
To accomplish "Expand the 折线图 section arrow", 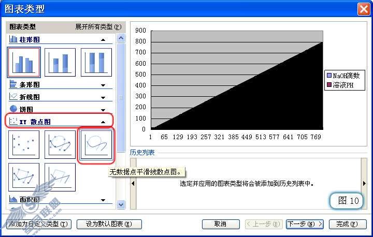I will pyautogui.click(x=103, y=97).
